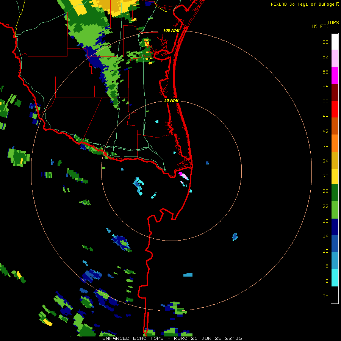This screenshot has height=341, width=341.
Task: Click the "50 NMI" range ring label
Action: pos(171,100)
